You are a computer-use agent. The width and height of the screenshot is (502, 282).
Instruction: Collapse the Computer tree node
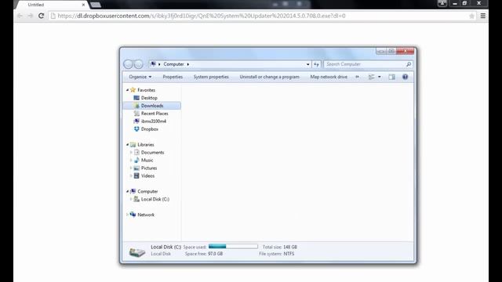(x=127, y=191)
